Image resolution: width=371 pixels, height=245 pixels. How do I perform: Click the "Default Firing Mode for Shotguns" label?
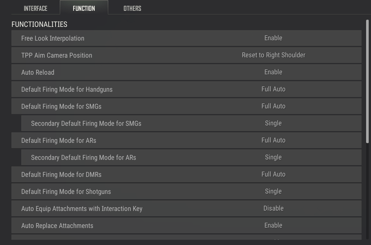point(66,192)
